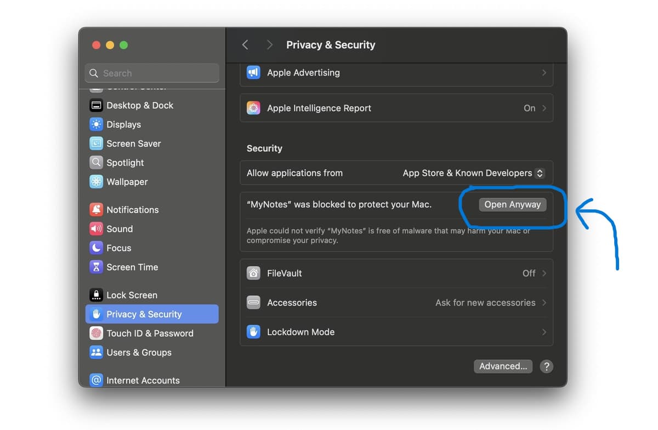Click the "MyNotes" was blocked message

339,204
